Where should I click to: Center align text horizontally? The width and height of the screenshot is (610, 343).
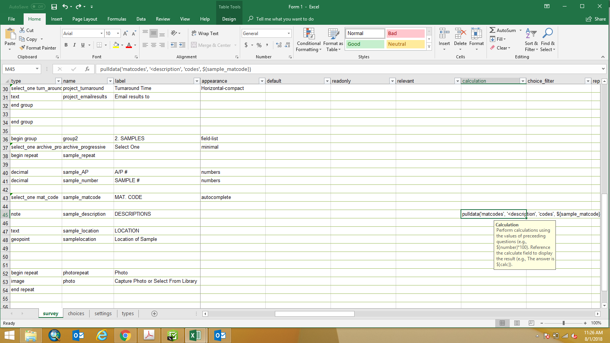(154, 45)
